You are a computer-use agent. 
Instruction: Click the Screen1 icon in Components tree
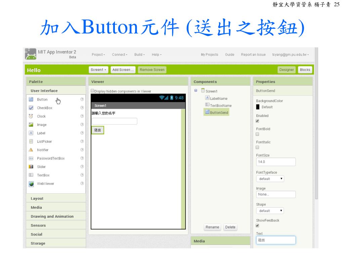click(x=203, y=90)
